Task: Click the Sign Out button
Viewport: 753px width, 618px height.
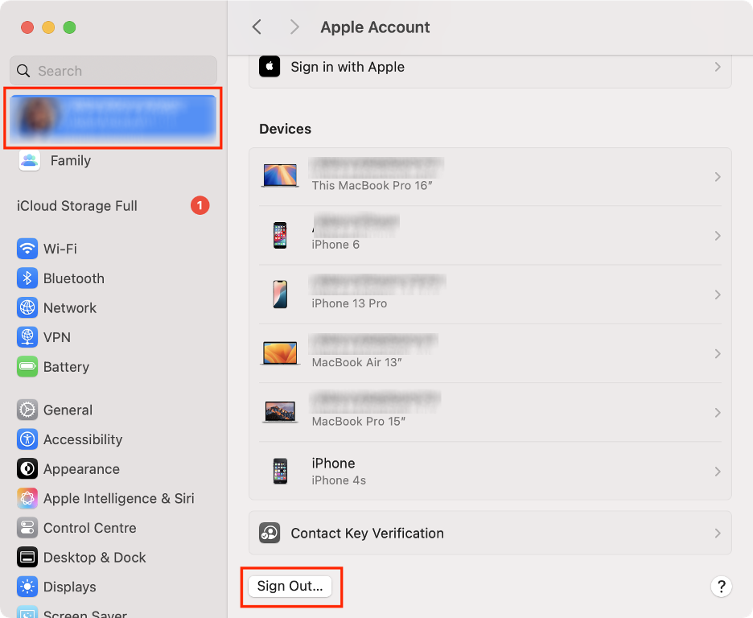Action: click(x=290, y=586)
